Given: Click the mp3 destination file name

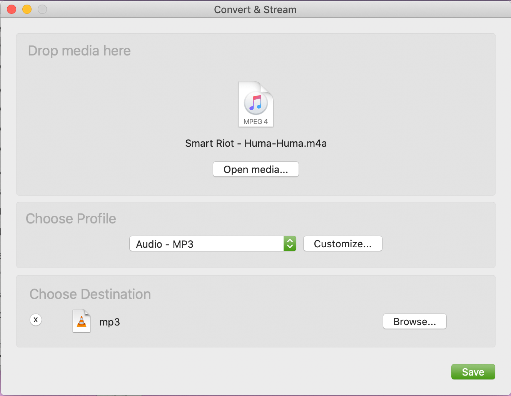Looking at the screenshot, I should coord(110,322).
